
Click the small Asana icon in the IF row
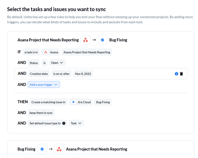pyautogui.click(x=46, y=52)
